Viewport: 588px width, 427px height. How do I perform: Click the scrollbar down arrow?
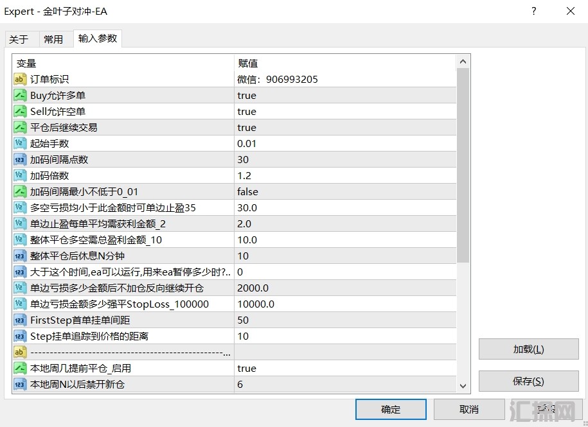pyautogui.click(x=463, y=386)
